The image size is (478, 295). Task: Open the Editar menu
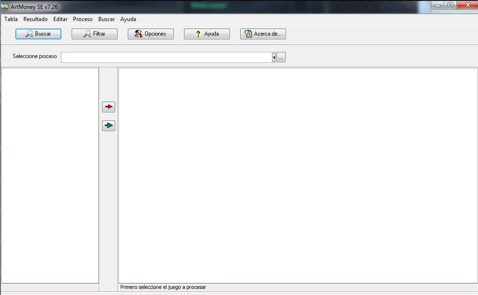(60, 19)
